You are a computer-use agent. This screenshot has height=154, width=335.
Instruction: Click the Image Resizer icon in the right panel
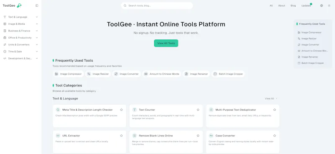click(x=299, y=39)
